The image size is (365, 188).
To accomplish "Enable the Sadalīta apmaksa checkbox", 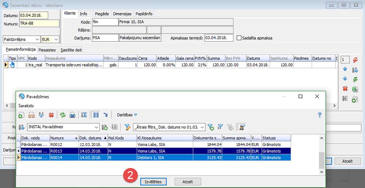I will [x=239, y=38].
